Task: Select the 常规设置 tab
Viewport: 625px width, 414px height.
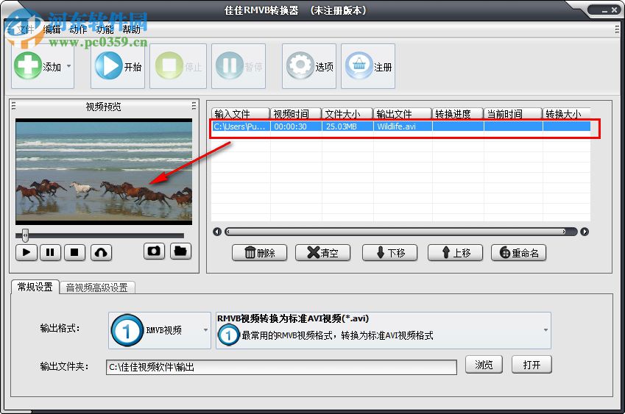Action: 35,287
